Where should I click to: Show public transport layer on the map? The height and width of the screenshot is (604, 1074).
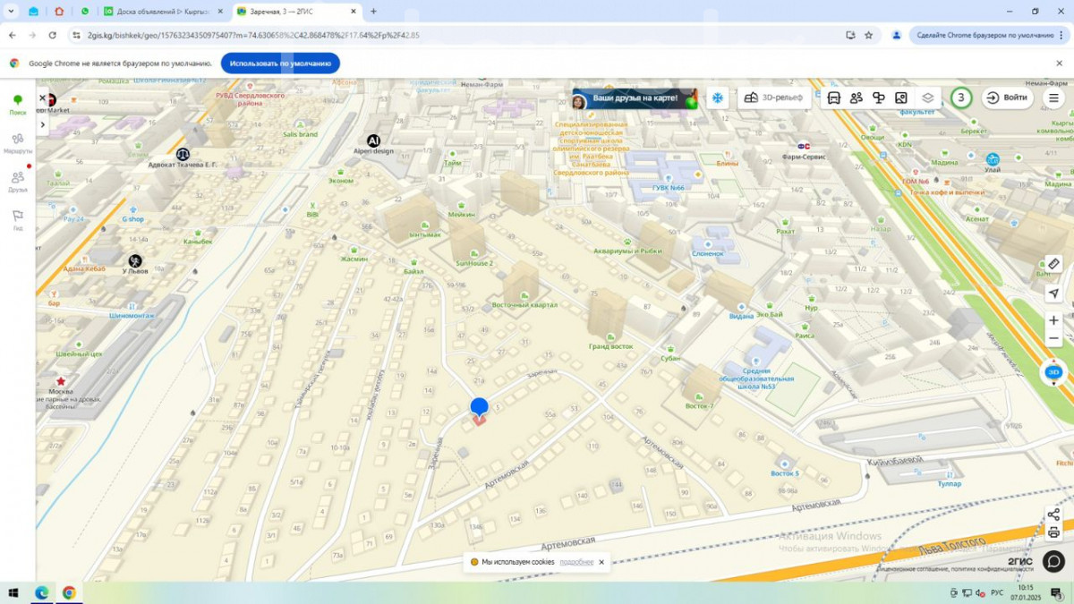click(834, 98)
